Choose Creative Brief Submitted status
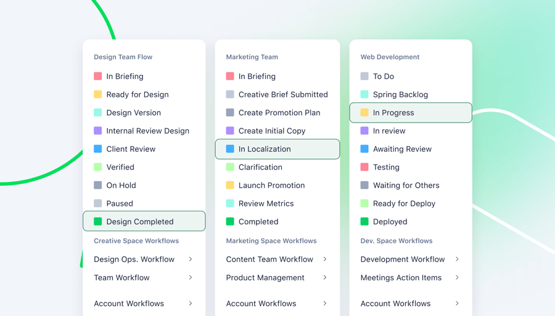 [x=277, y=94]
